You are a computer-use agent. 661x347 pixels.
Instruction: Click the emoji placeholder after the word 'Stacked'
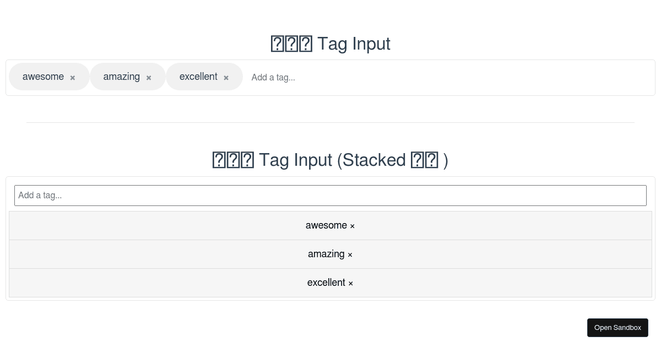[425, 160]
